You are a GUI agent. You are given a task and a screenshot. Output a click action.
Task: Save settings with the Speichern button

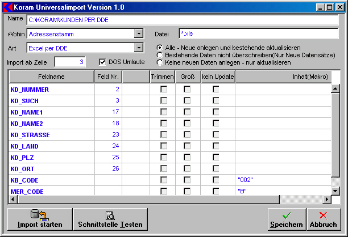point(286,218)
